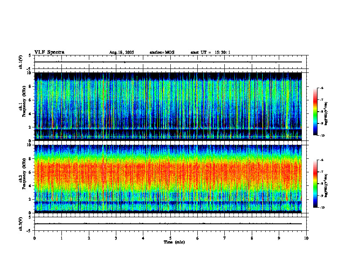
Task: Select the "ch.2 Frequency (kHz)" axis label
Action: point(22,174)
